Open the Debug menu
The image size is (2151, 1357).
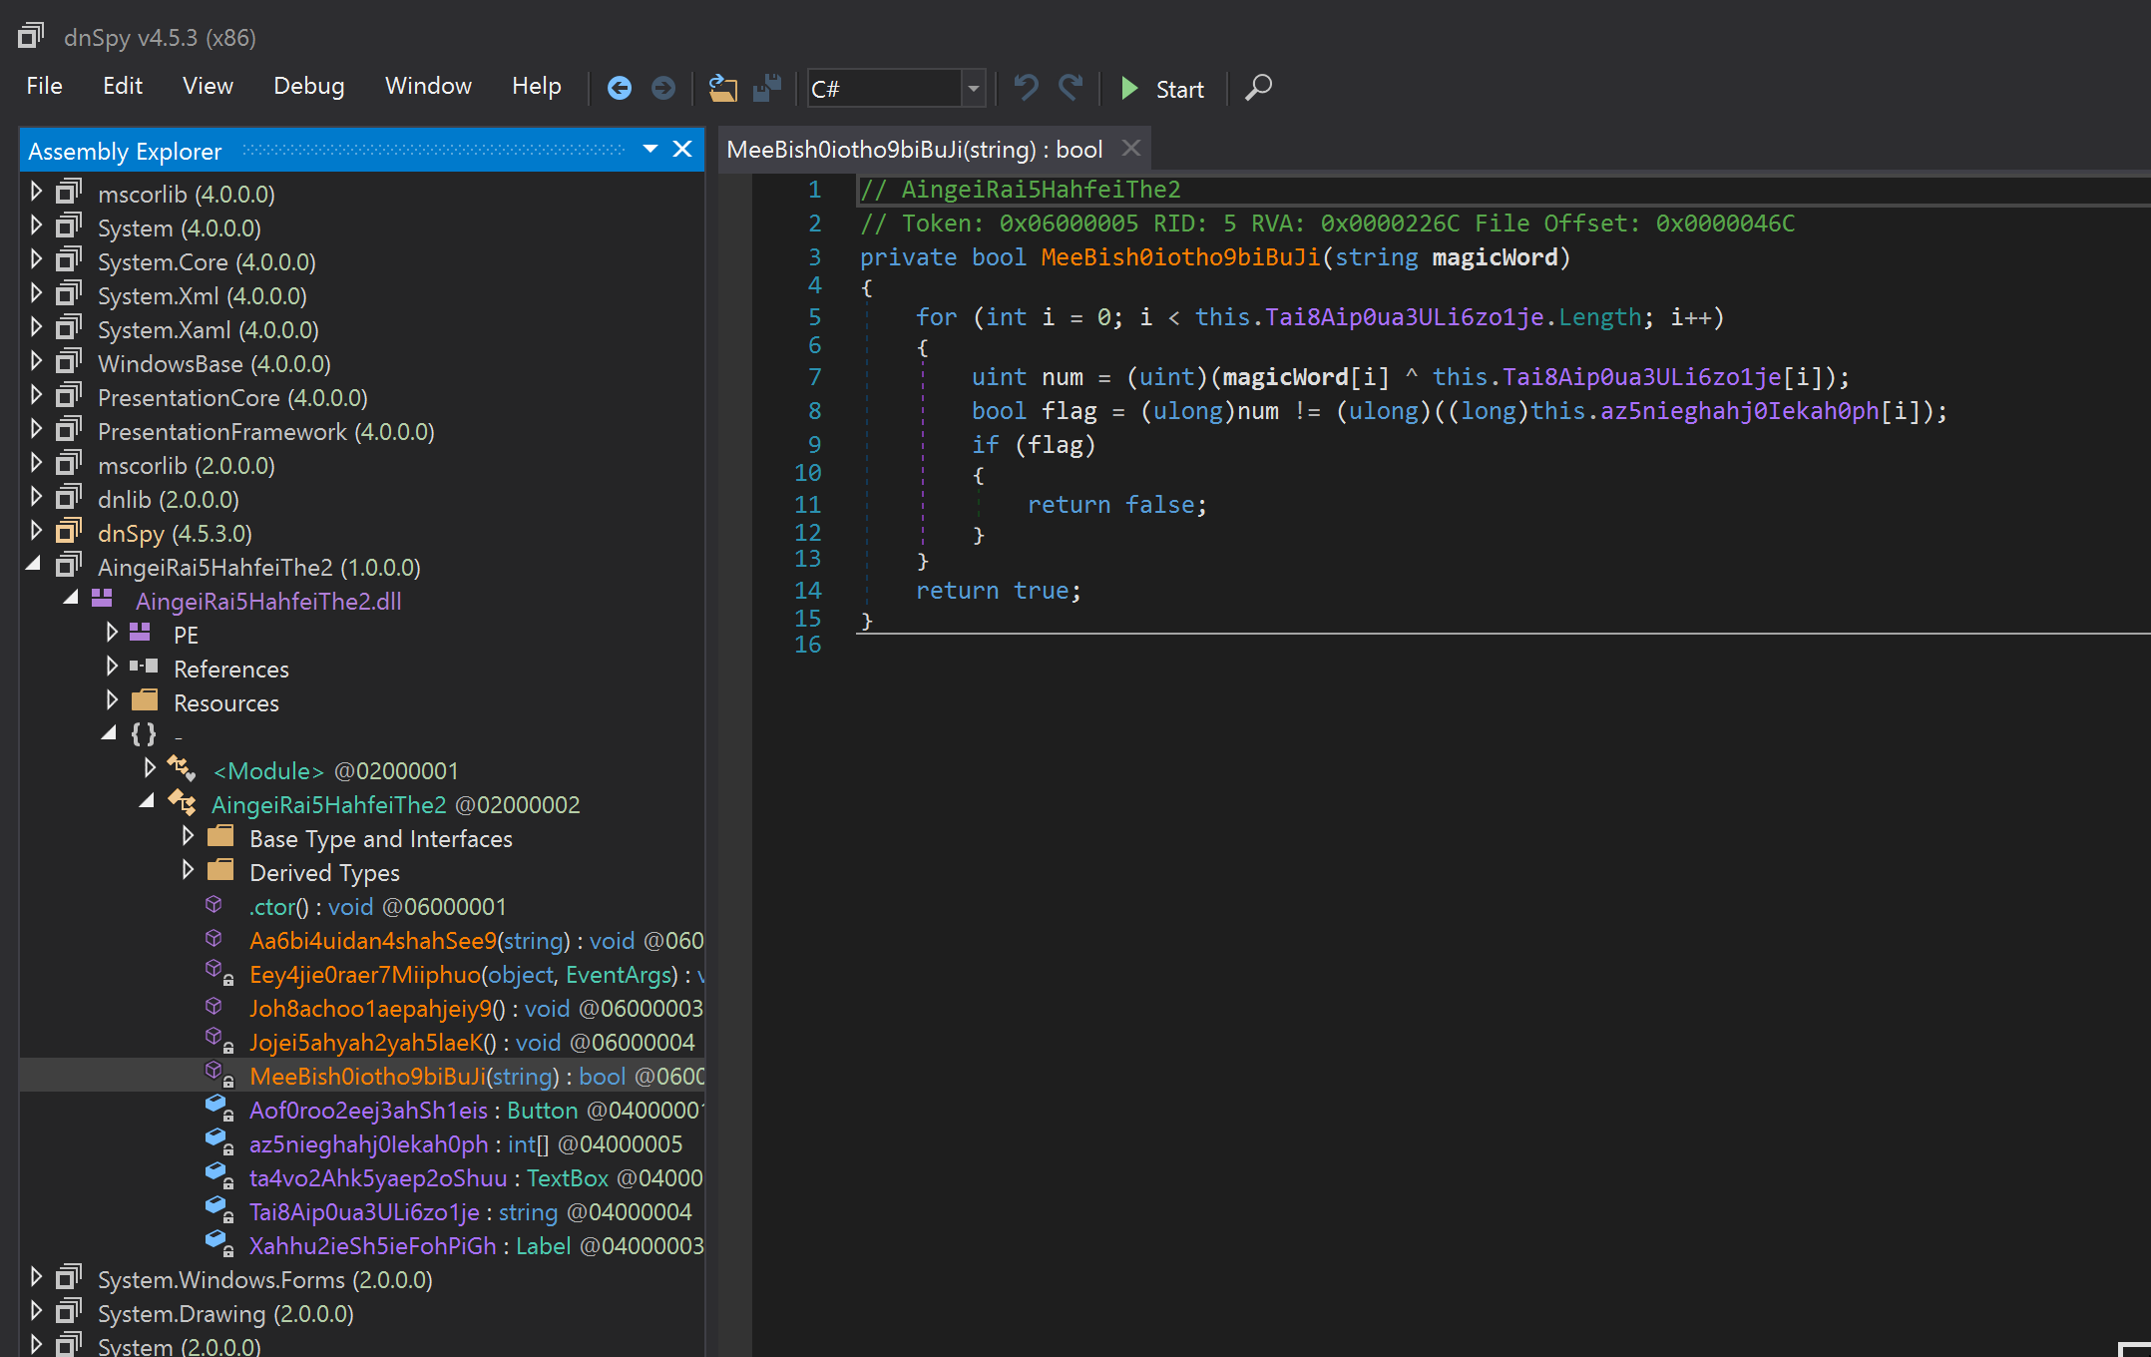click(308, 87)
